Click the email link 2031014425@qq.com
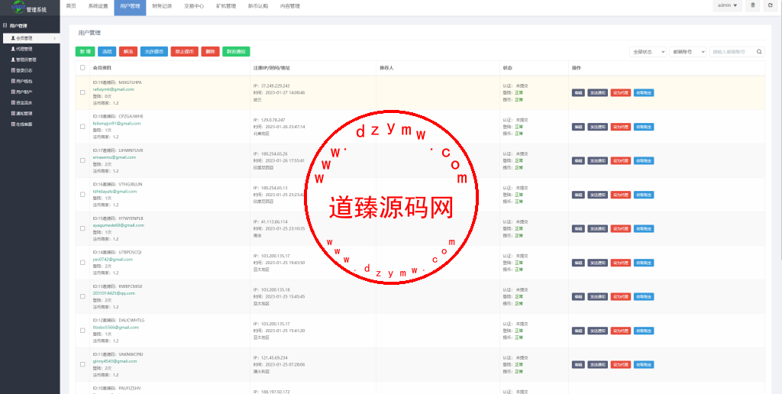Image resolution: width=782 pixels, height=394 pixels. [114, 293]
